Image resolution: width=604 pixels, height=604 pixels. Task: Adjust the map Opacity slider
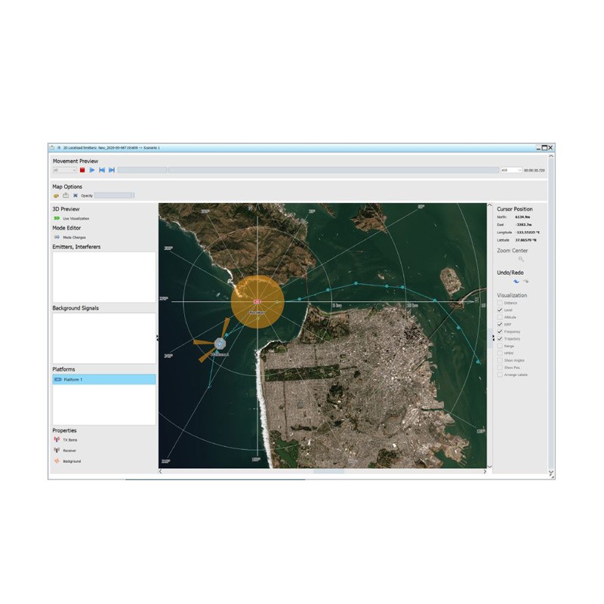click(114, 196)
